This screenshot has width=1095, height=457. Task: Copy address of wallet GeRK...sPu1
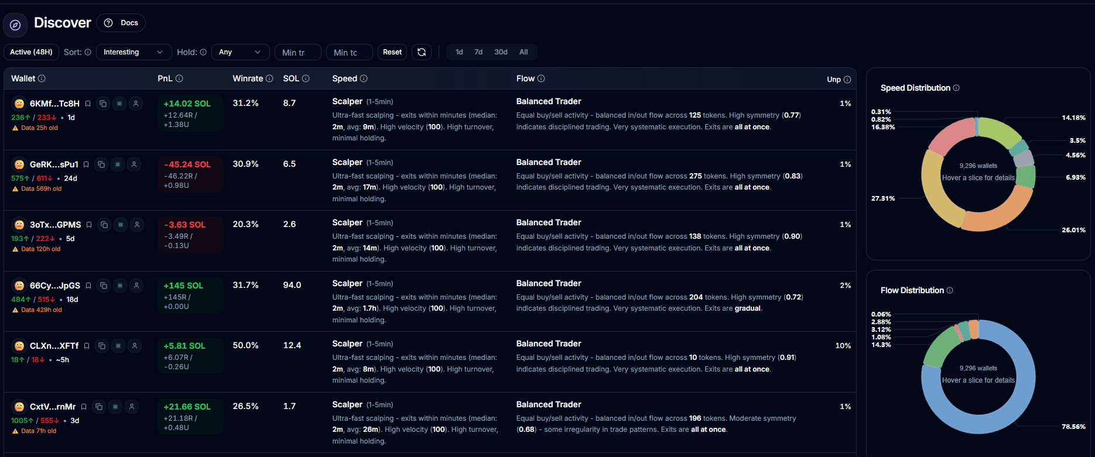click(101, 164)
